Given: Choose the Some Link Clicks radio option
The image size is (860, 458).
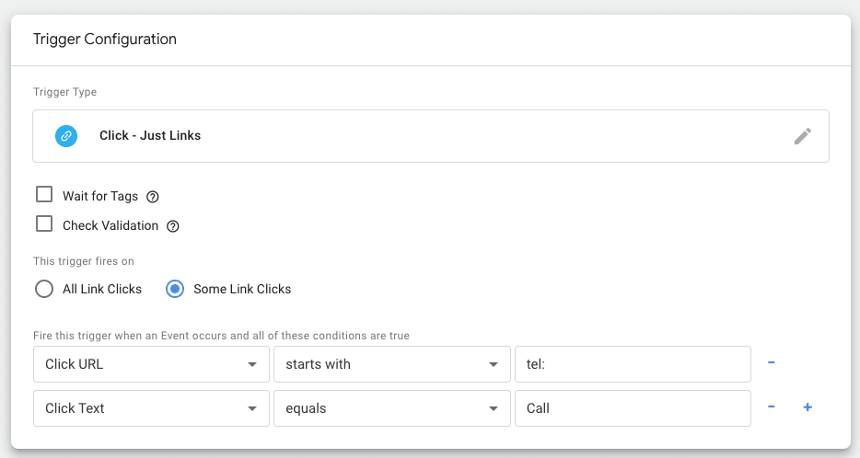Looking at the screenshot, I should pyautogui.click(x=175, y=289).
